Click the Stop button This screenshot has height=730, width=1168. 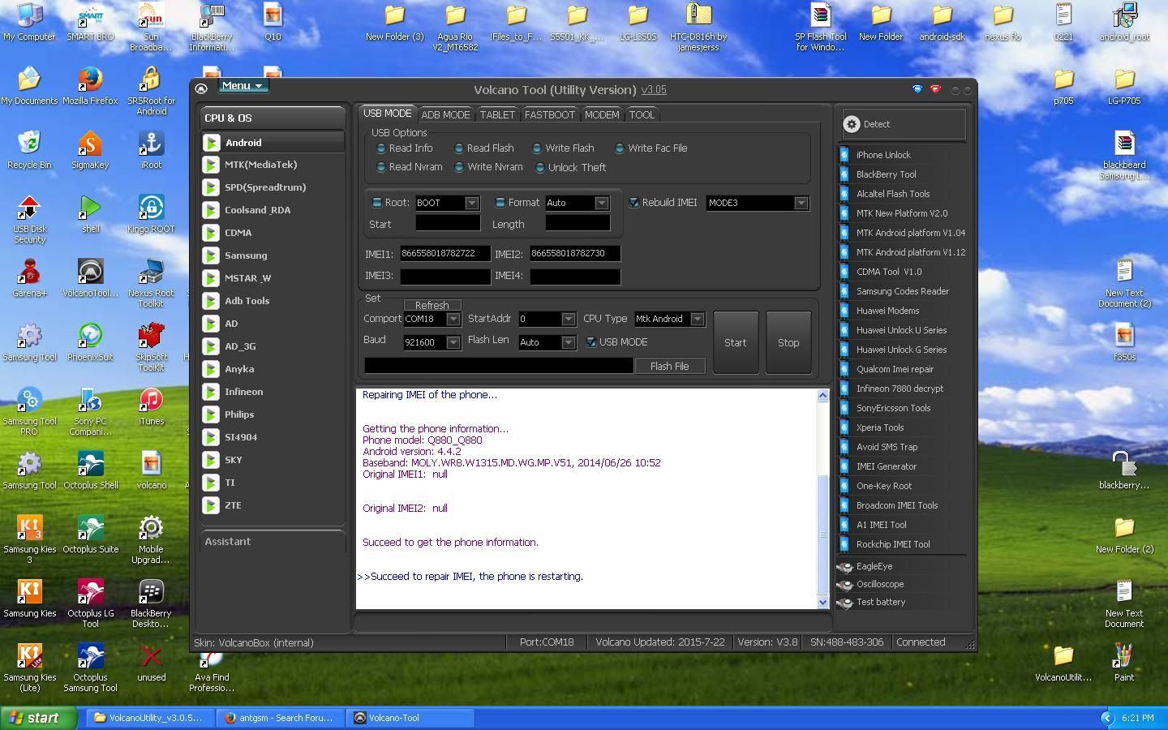click(788, 342)
